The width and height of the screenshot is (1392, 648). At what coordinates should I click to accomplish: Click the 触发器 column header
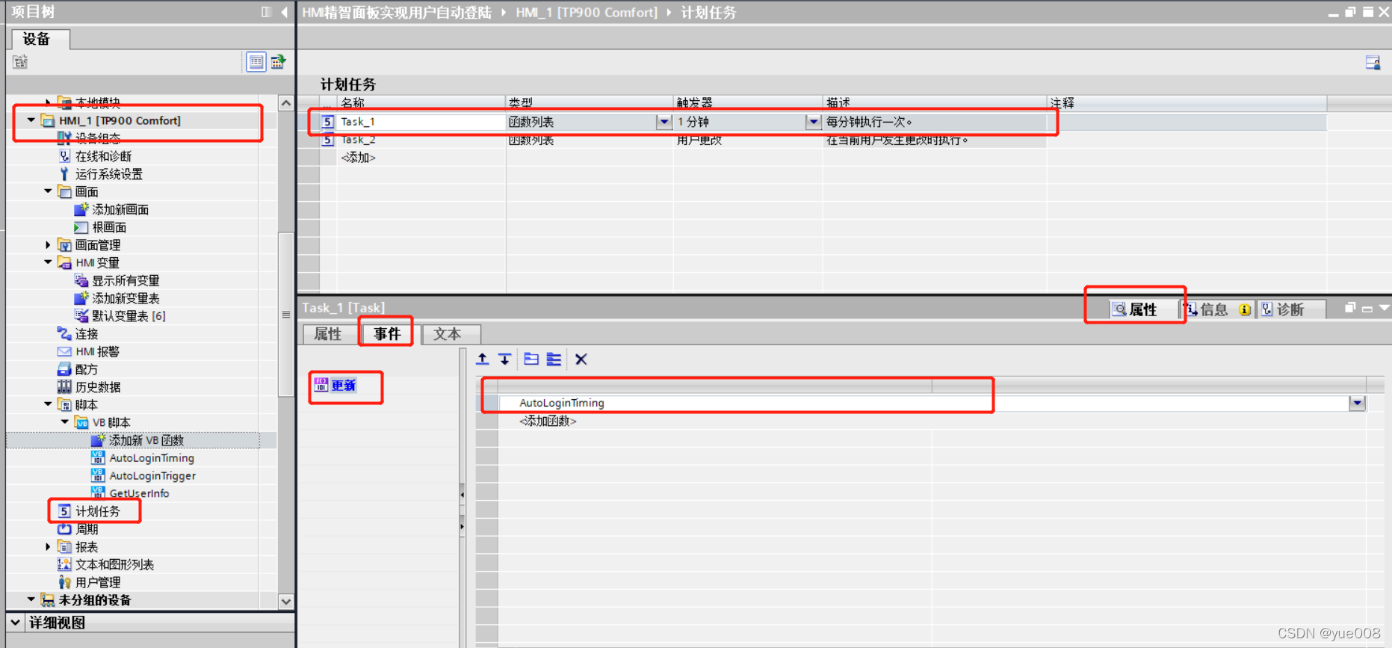coord(747,102)
